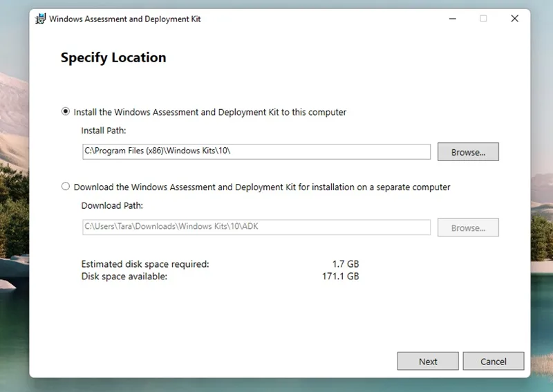Click the Specify Location heading

pos(113,57)
